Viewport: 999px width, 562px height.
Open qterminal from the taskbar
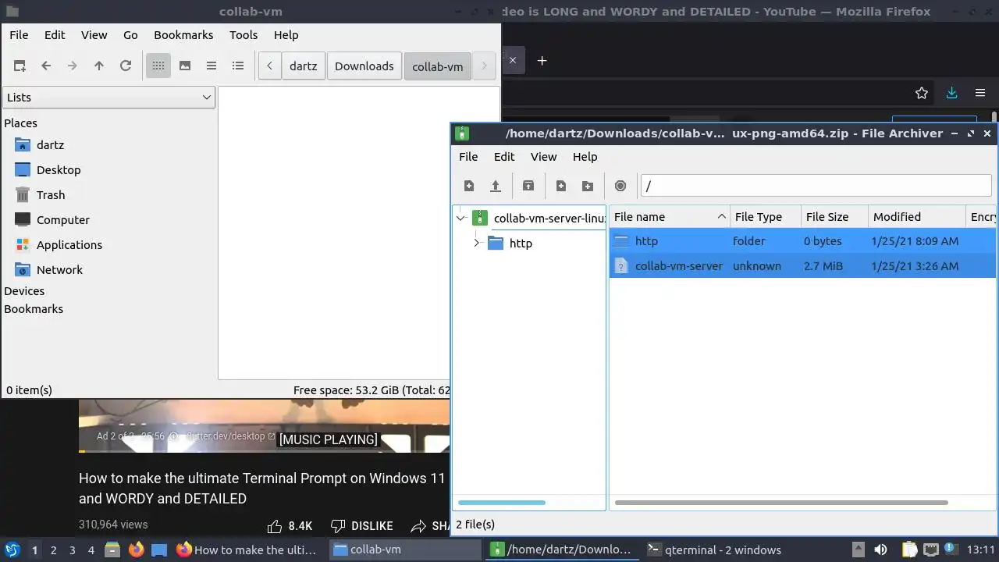pyautogui.click(x=715, y=550)
